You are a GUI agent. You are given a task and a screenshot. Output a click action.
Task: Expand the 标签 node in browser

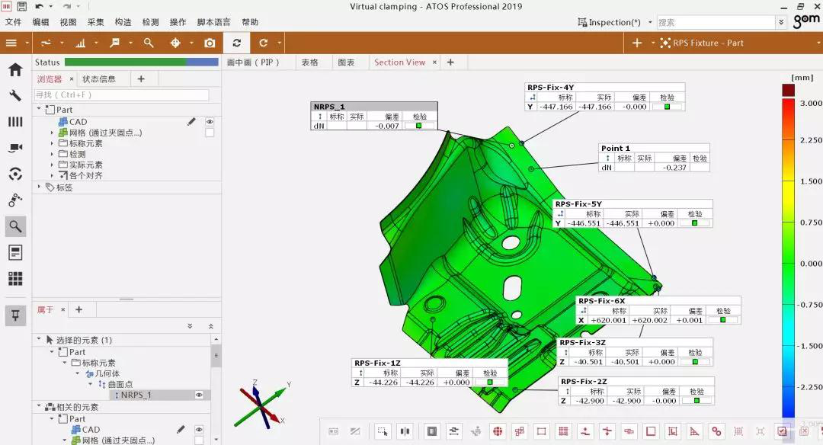click(x=40, y=187)
